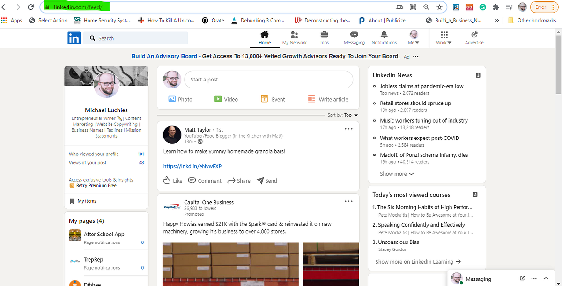Start a Video post

[226, 99]
